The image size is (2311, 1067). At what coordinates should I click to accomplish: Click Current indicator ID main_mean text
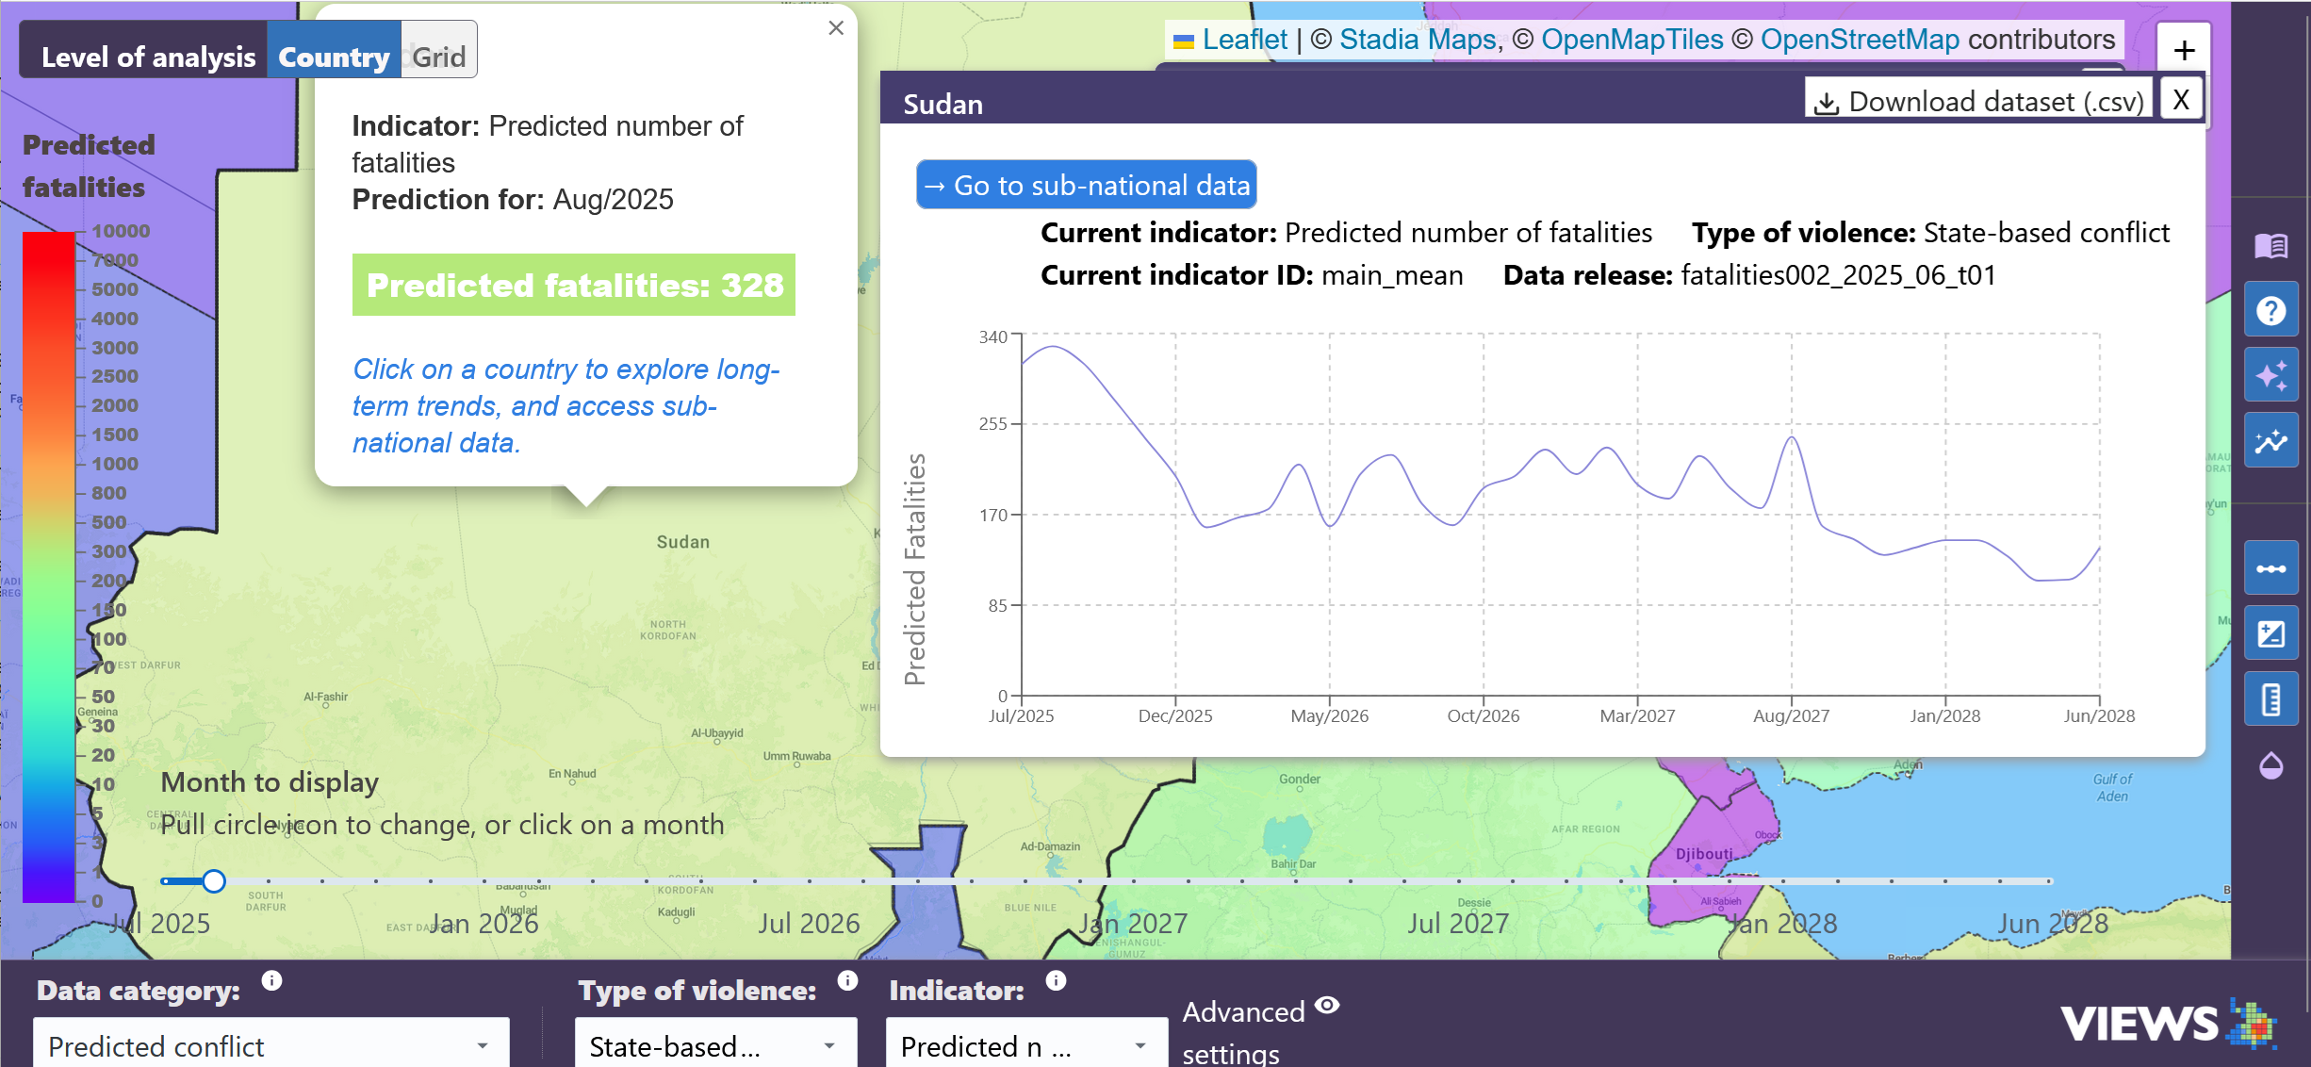pos(1252,274)
